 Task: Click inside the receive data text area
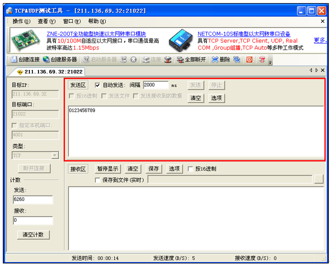[x=196, y=219]
